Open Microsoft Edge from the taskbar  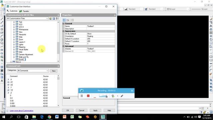pos(42,117)
